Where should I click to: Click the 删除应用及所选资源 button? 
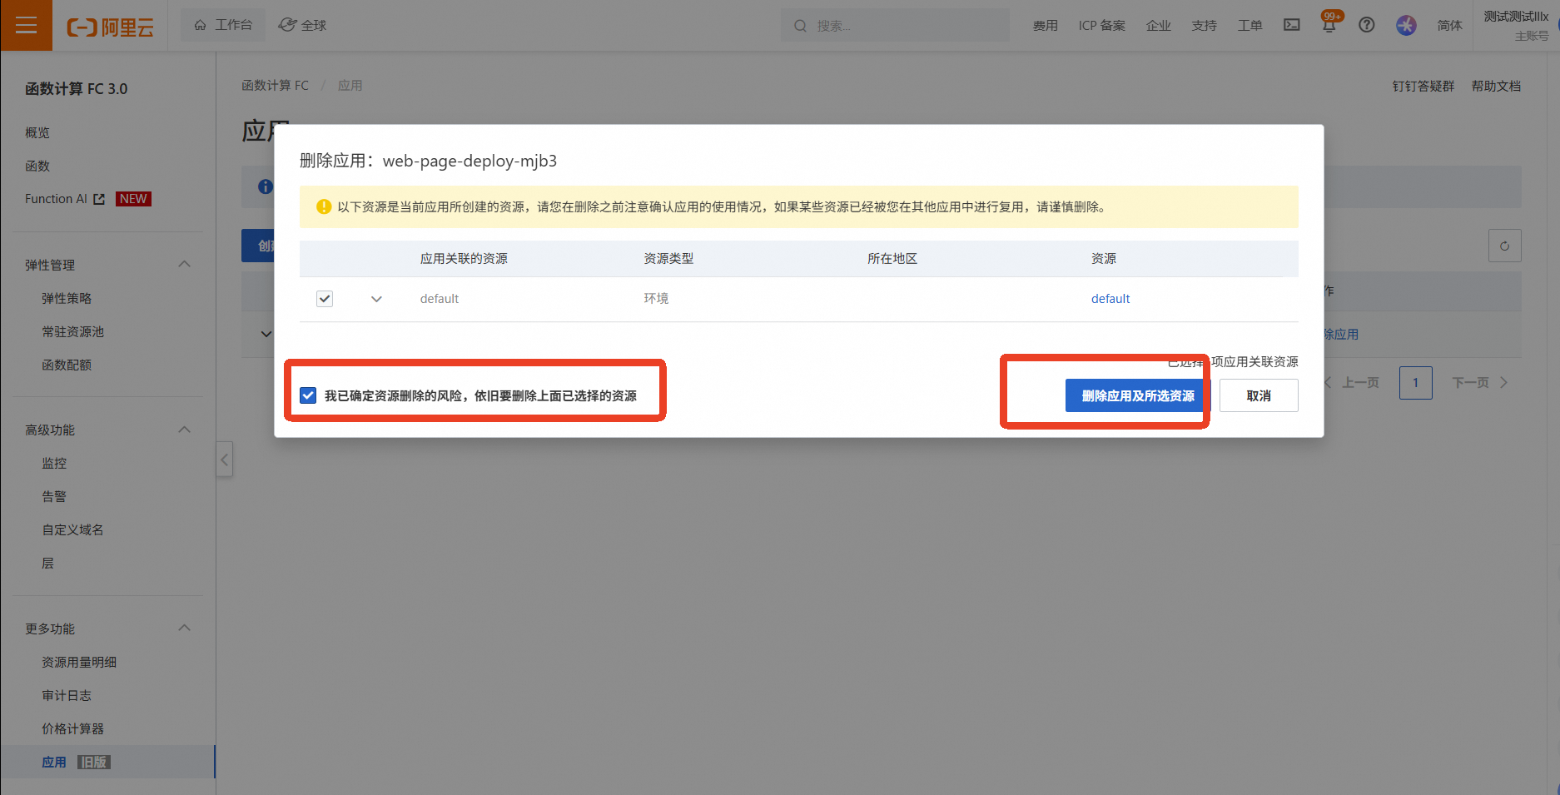pos(1138,395)
